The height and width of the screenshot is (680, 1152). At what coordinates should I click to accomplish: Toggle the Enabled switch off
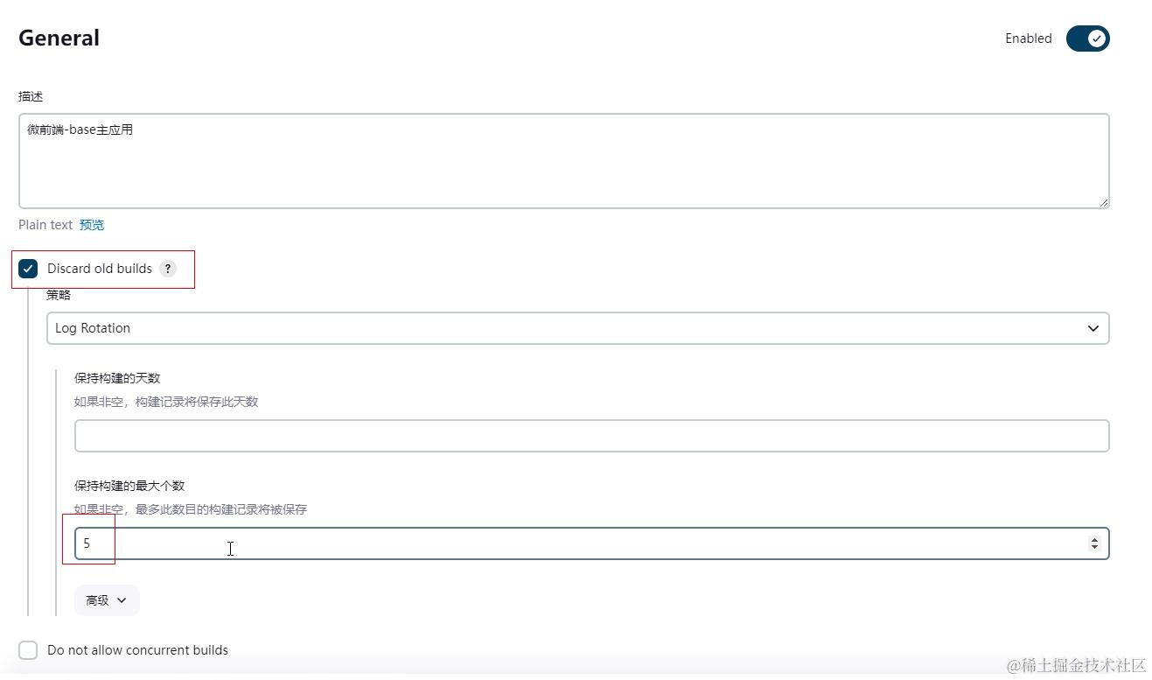pyautogui.click(x=1087, y=39)
